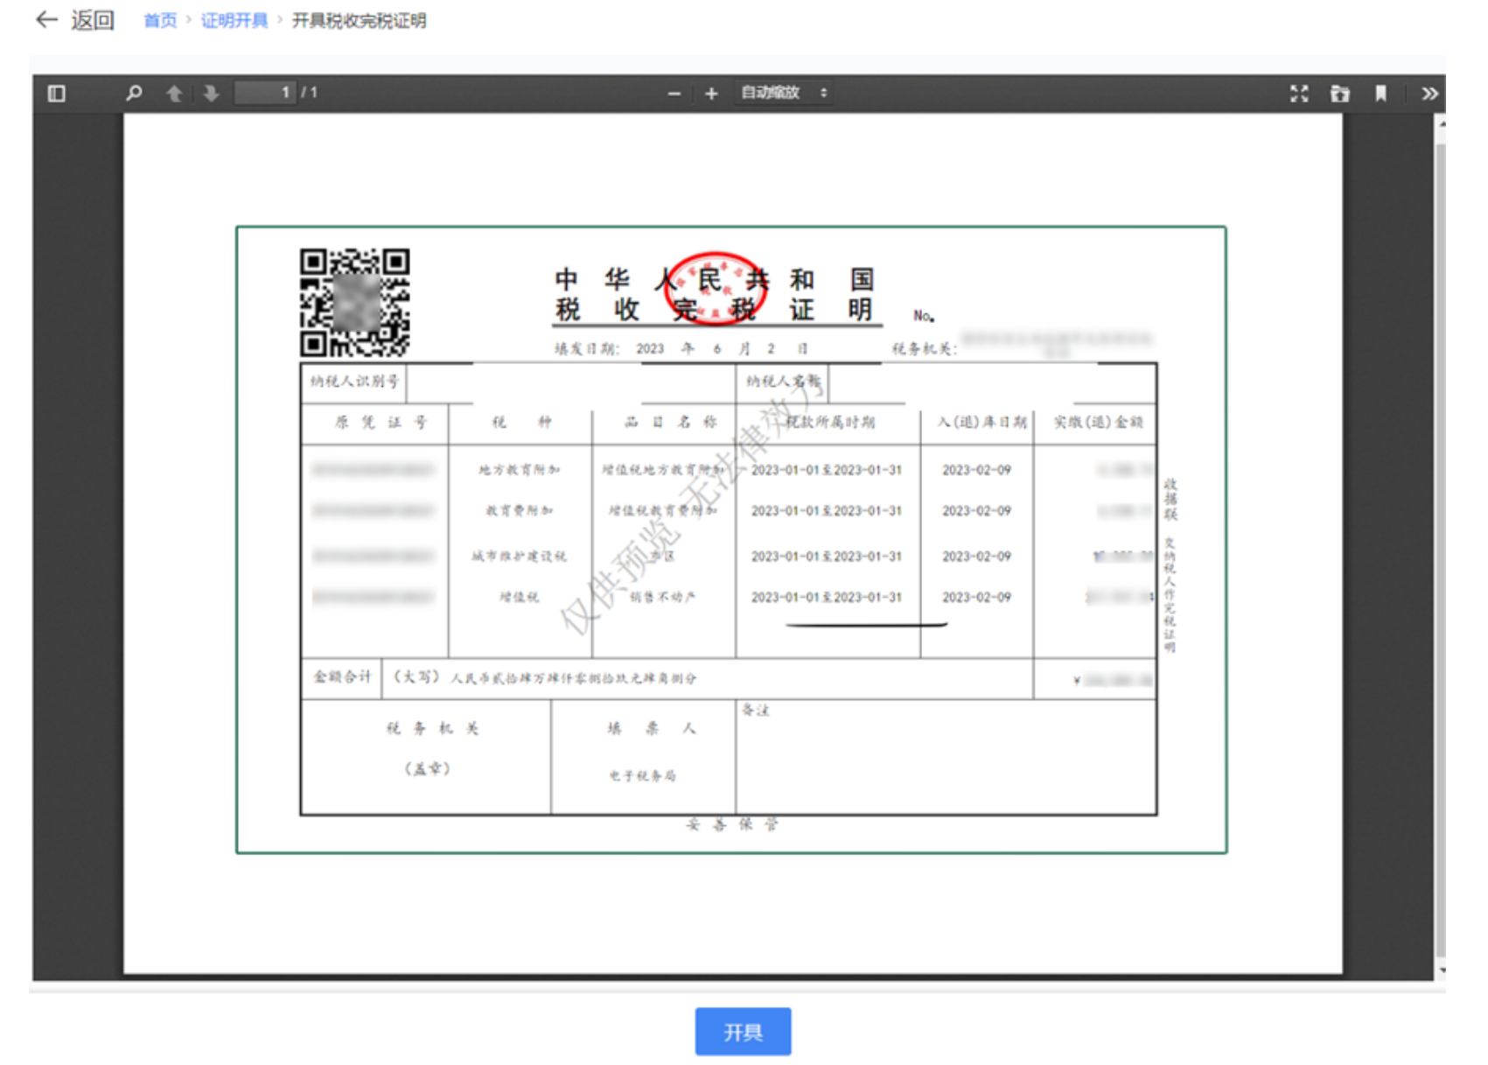Toggle the PDF sidebar panel

click(57, 94)
